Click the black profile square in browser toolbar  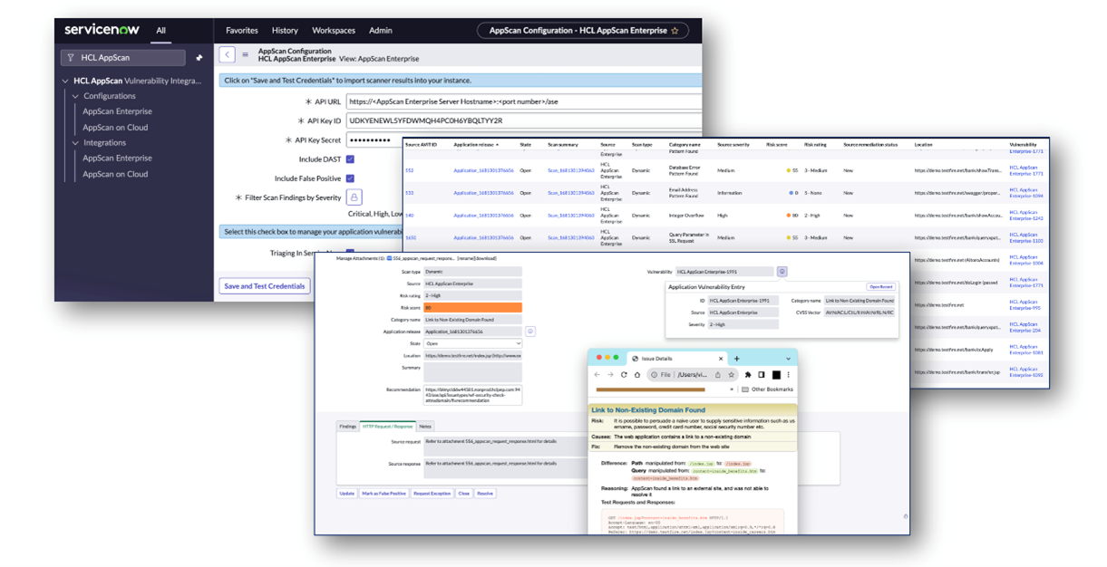(776, 375)
